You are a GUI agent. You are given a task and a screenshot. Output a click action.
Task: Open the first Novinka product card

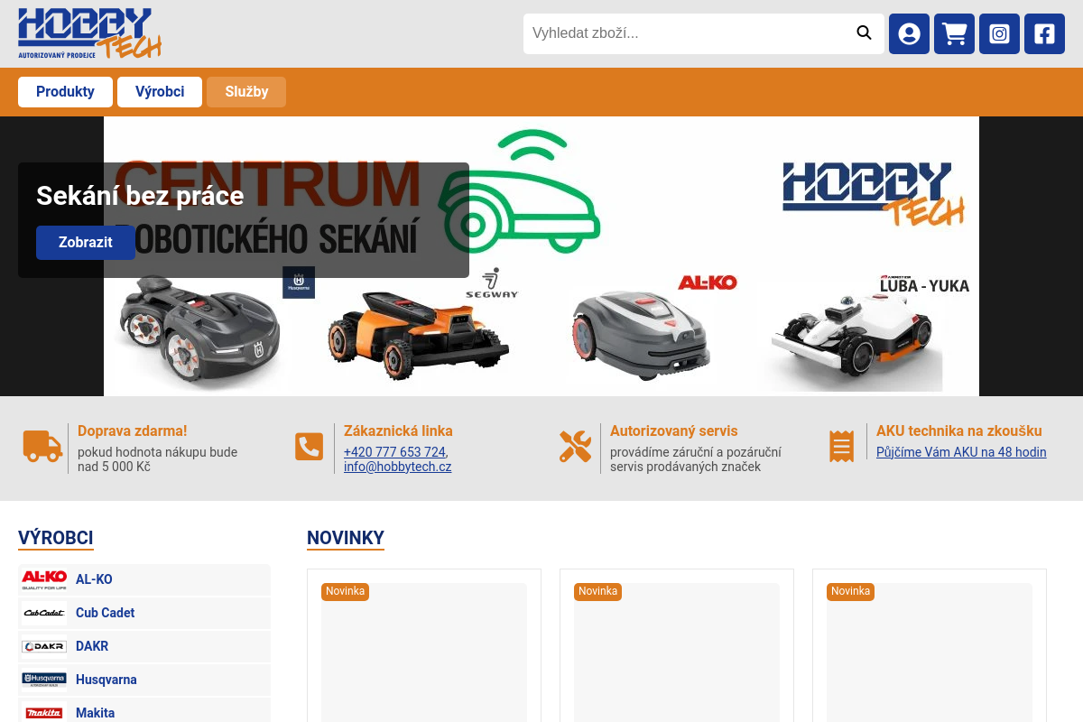tap(424, 645)
